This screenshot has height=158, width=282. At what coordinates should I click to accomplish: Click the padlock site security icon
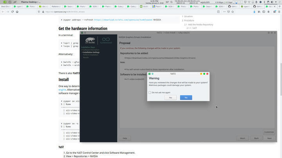[x=43, y=12]
